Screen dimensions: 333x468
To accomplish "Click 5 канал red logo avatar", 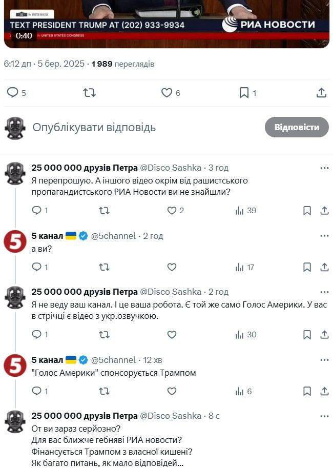I will pyautogui.click(x=15, y=241).
